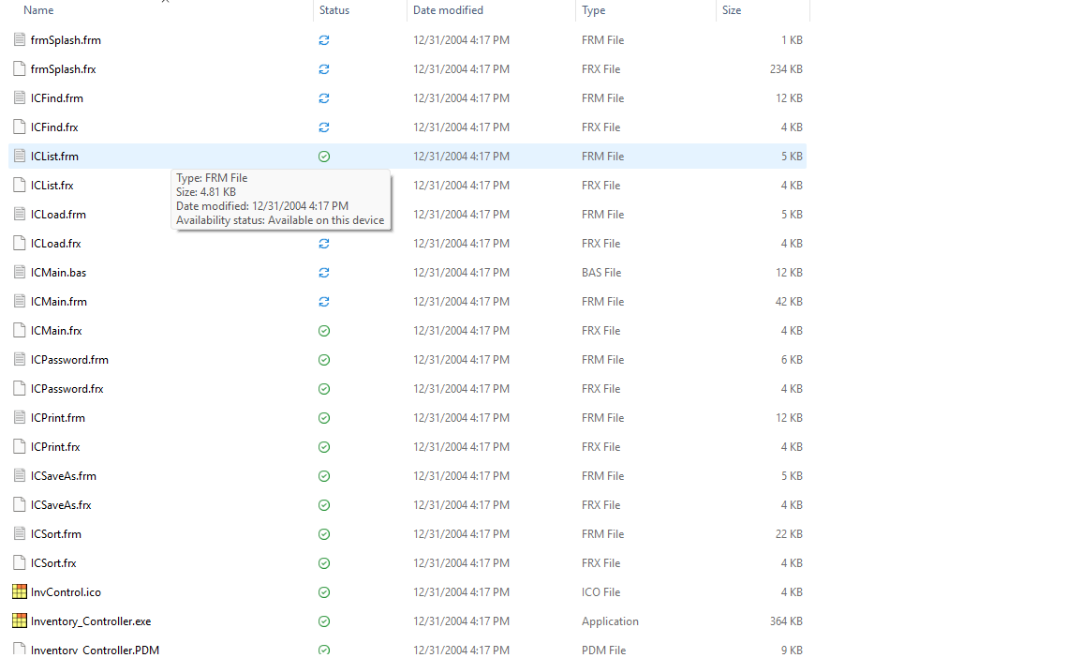Select the ICSaveAs.frm file
Screen dimensions: 1082x658
tap(63, 476)
